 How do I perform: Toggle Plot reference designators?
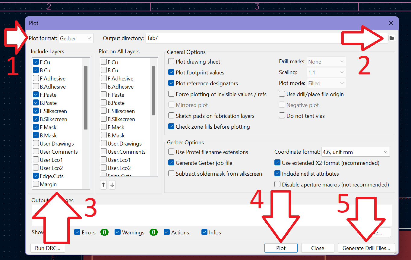click(x=171, y=83)
